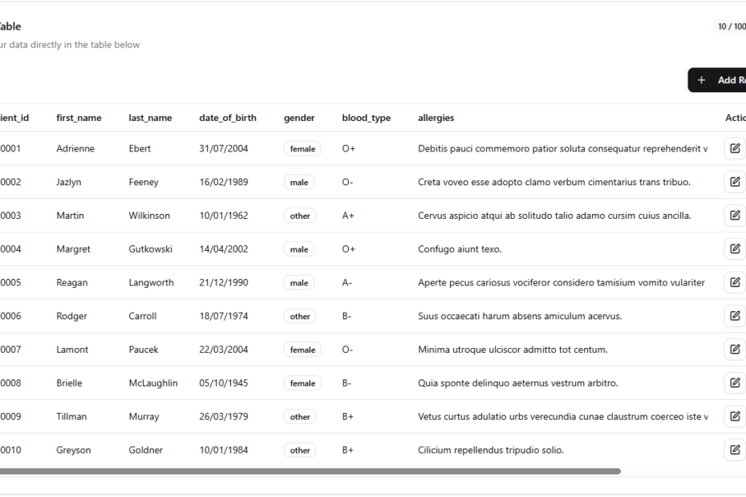Sort the table by the first_name column header
The image size is (746, 497).
coord(79,118)
